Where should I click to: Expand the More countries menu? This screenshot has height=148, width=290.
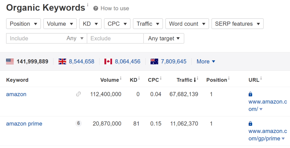[x=206, y=61]
